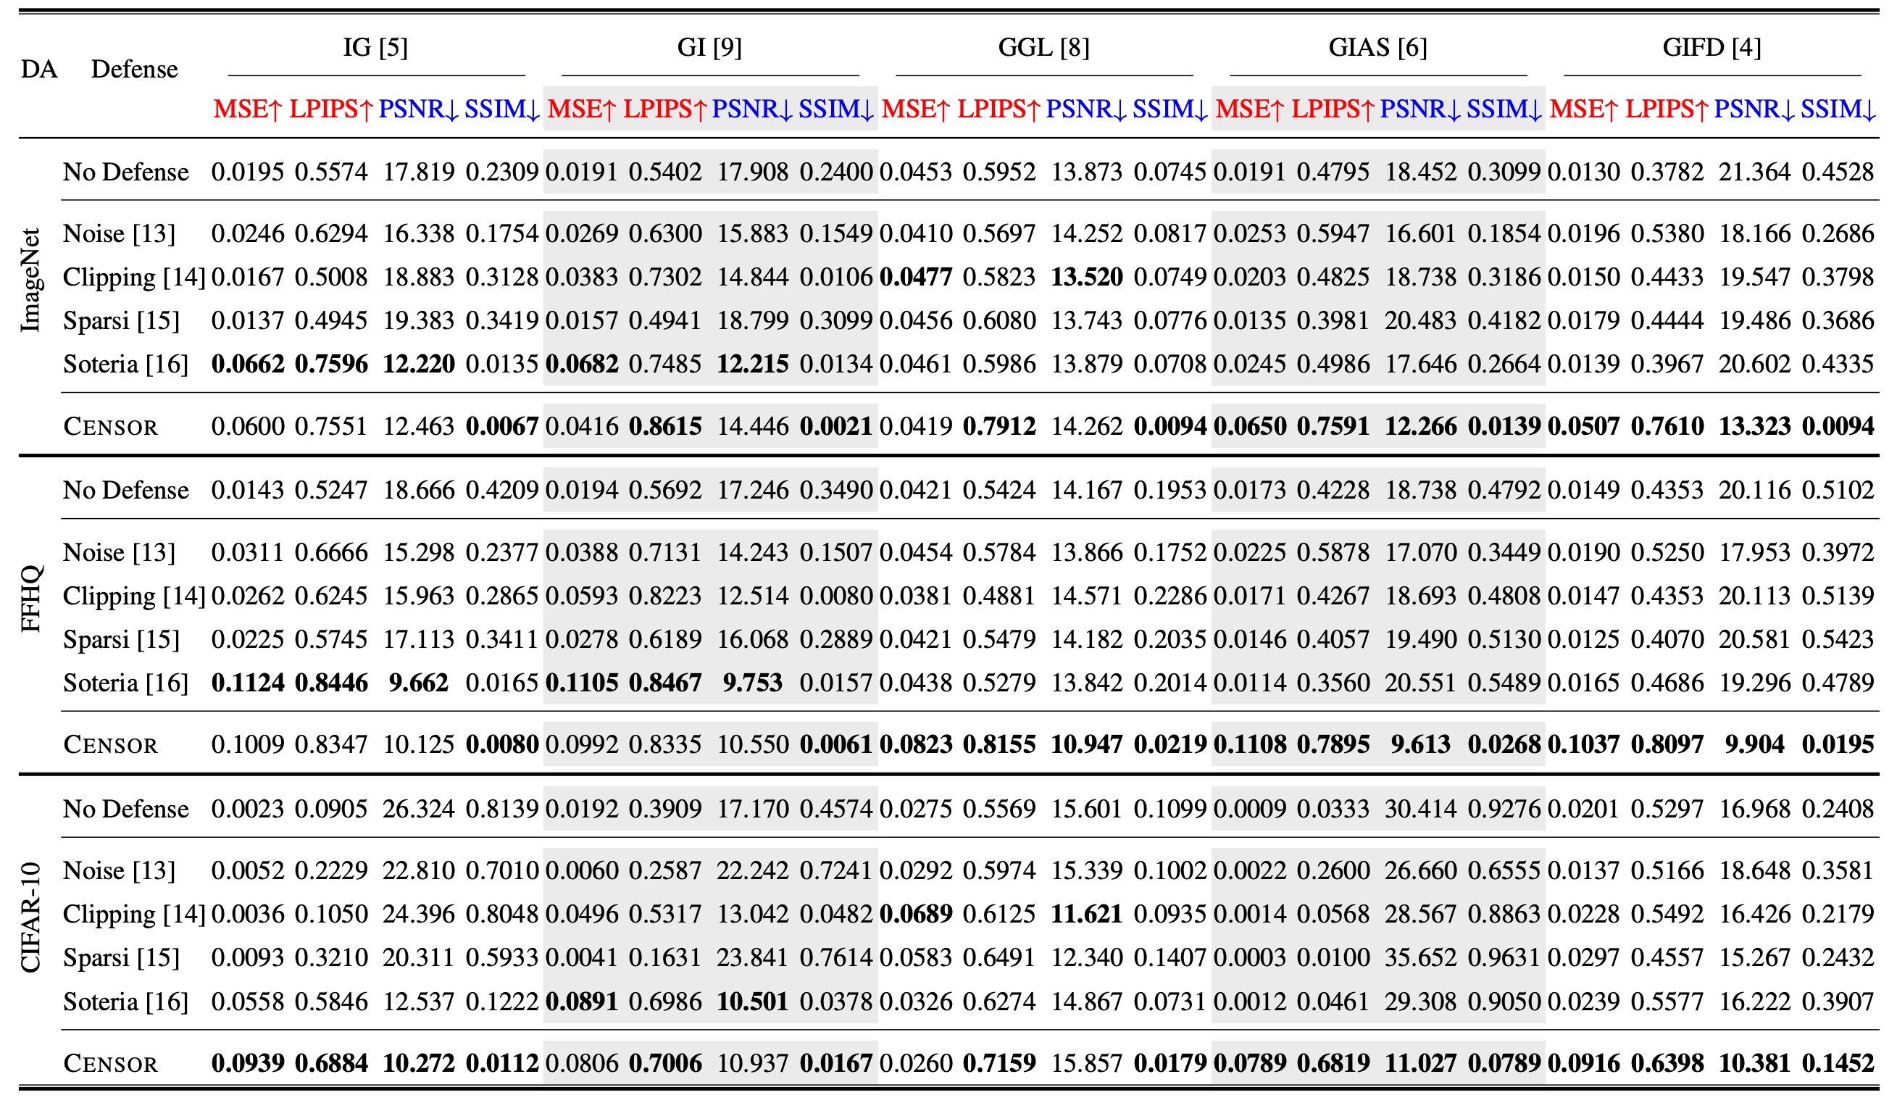Click the CENSOR label in CIFAR-10 section
This screenshot has height=1103, width=1897.
click(111, 1064)
